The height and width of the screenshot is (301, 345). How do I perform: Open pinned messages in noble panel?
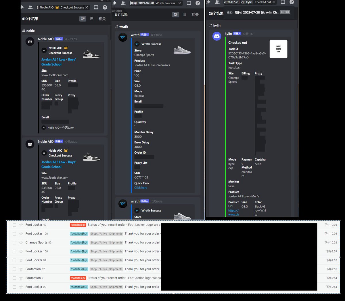tap(22, 7)
